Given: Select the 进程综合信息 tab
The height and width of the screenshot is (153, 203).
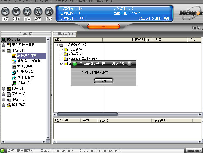Looking at the screenshot, I should tap(64, 34).
